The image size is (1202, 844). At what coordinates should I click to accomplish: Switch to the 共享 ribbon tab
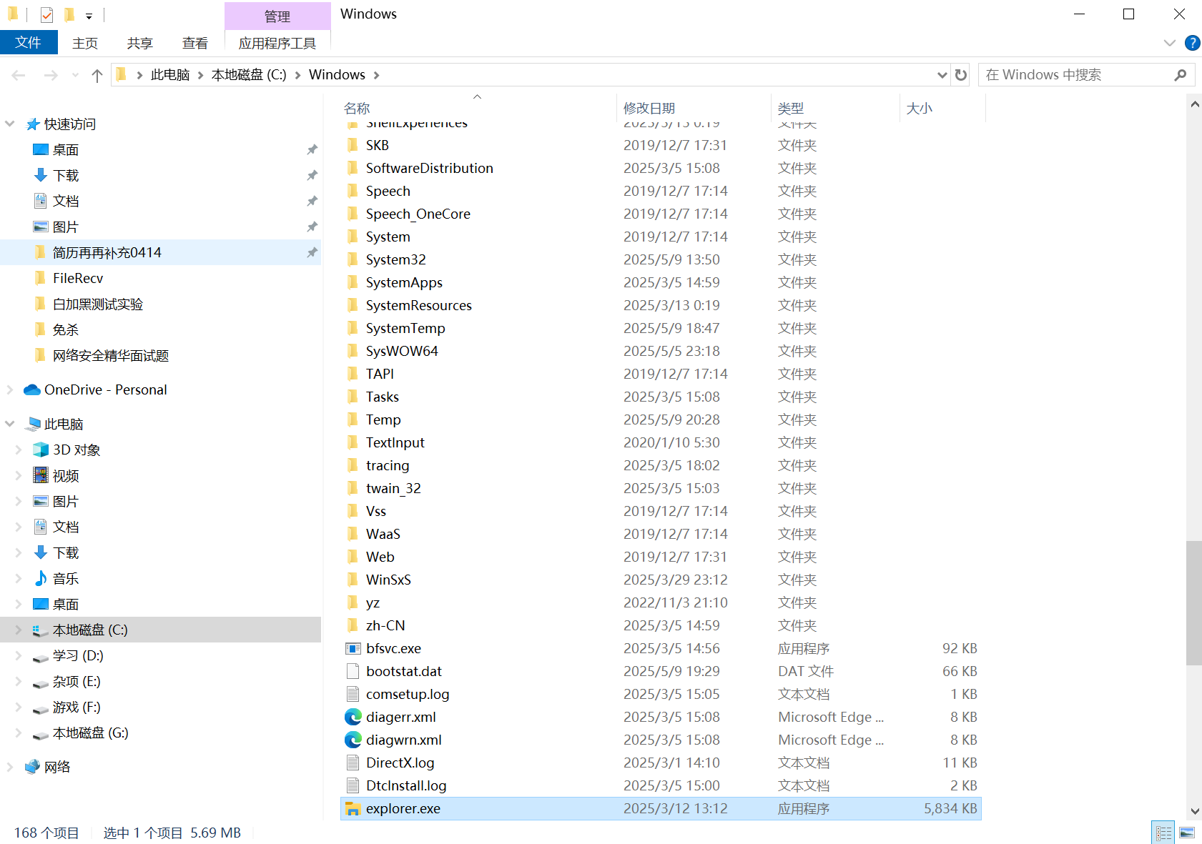(140, 43)
